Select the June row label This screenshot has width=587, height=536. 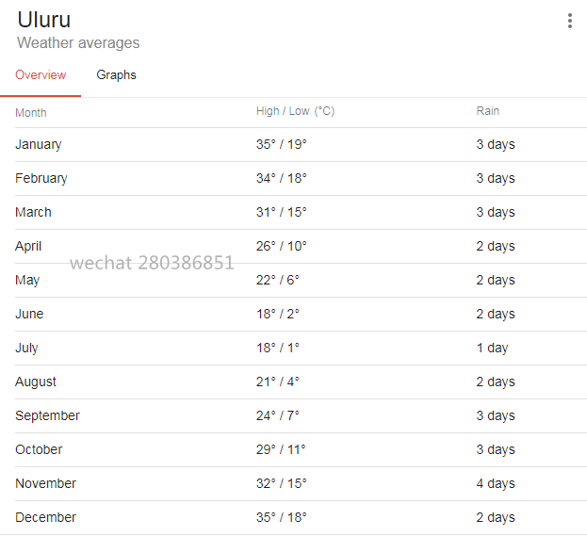tap(29, 315)
